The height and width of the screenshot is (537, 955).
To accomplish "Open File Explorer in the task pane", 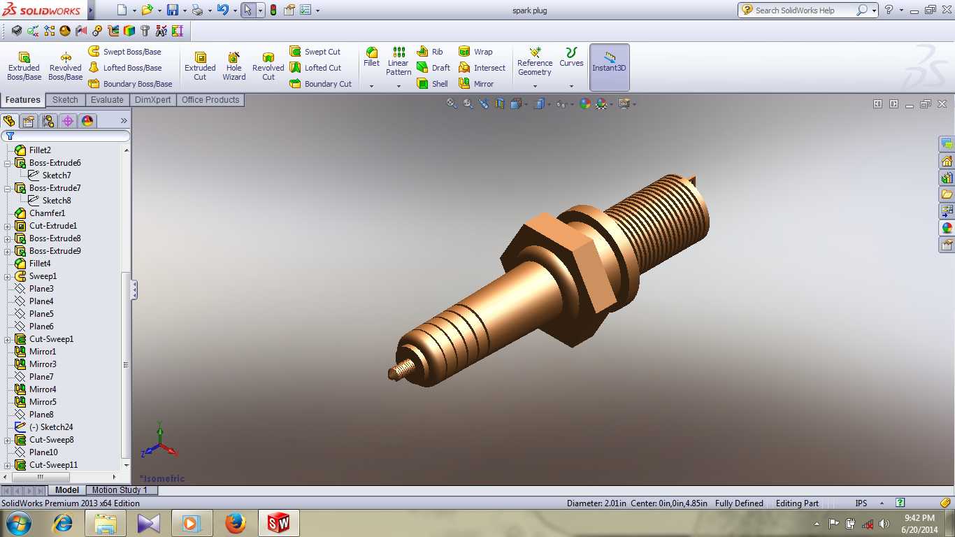I will (x=947, y=194).
